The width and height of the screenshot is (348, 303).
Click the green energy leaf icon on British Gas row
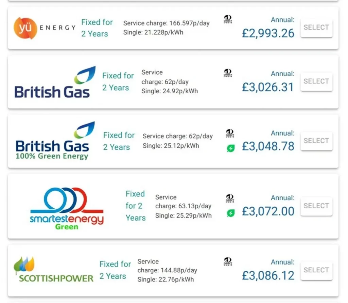point(231,148)
